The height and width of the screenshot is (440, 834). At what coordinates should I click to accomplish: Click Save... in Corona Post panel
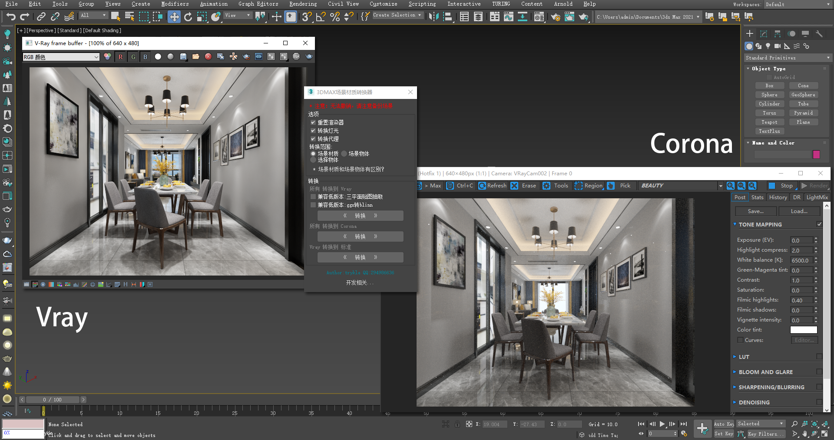pyautogui.click(x=755, y=211)
